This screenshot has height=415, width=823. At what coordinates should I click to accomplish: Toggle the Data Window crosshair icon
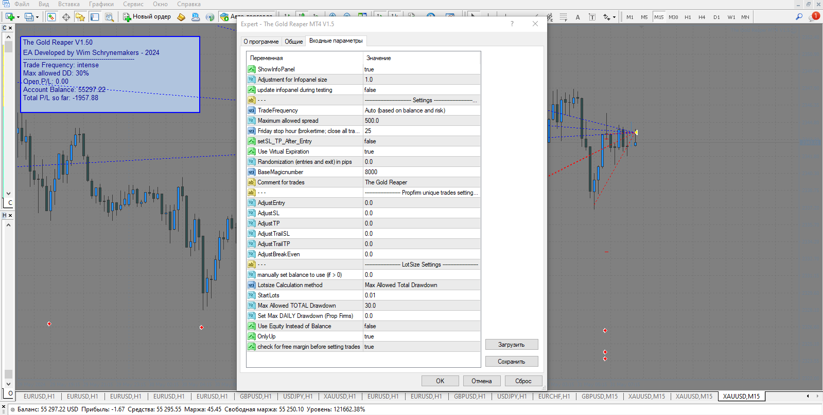[x=66, y=17]
